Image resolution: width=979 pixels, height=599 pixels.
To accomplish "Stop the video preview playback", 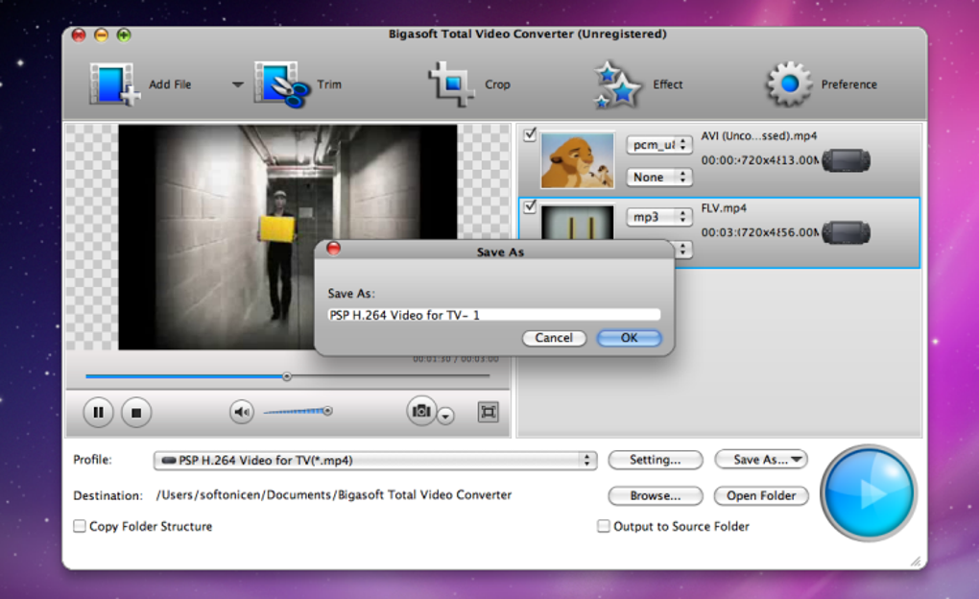I will pos(136,412).
